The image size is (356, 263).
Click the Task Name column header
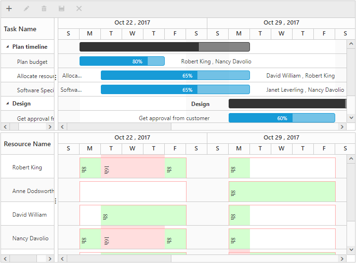pos(20,29)
